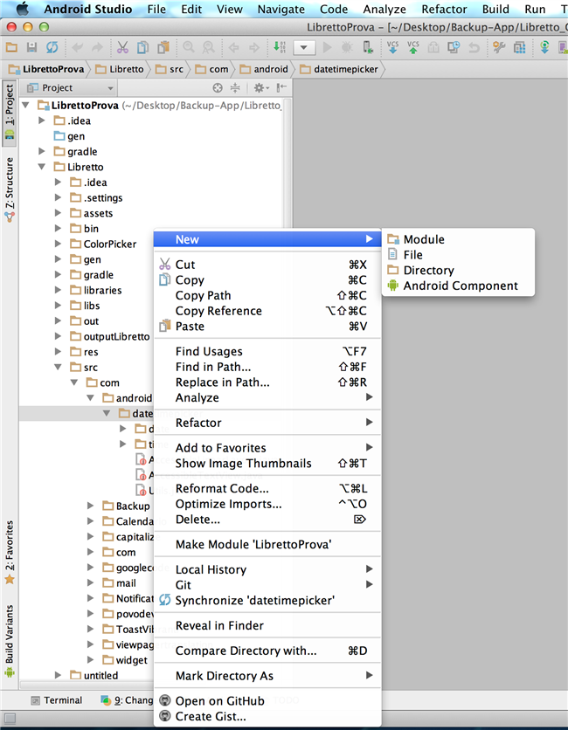The image size is (568, 730).
Task: Click the Make Project green arrow icon
Action: (x=279, y=47)
